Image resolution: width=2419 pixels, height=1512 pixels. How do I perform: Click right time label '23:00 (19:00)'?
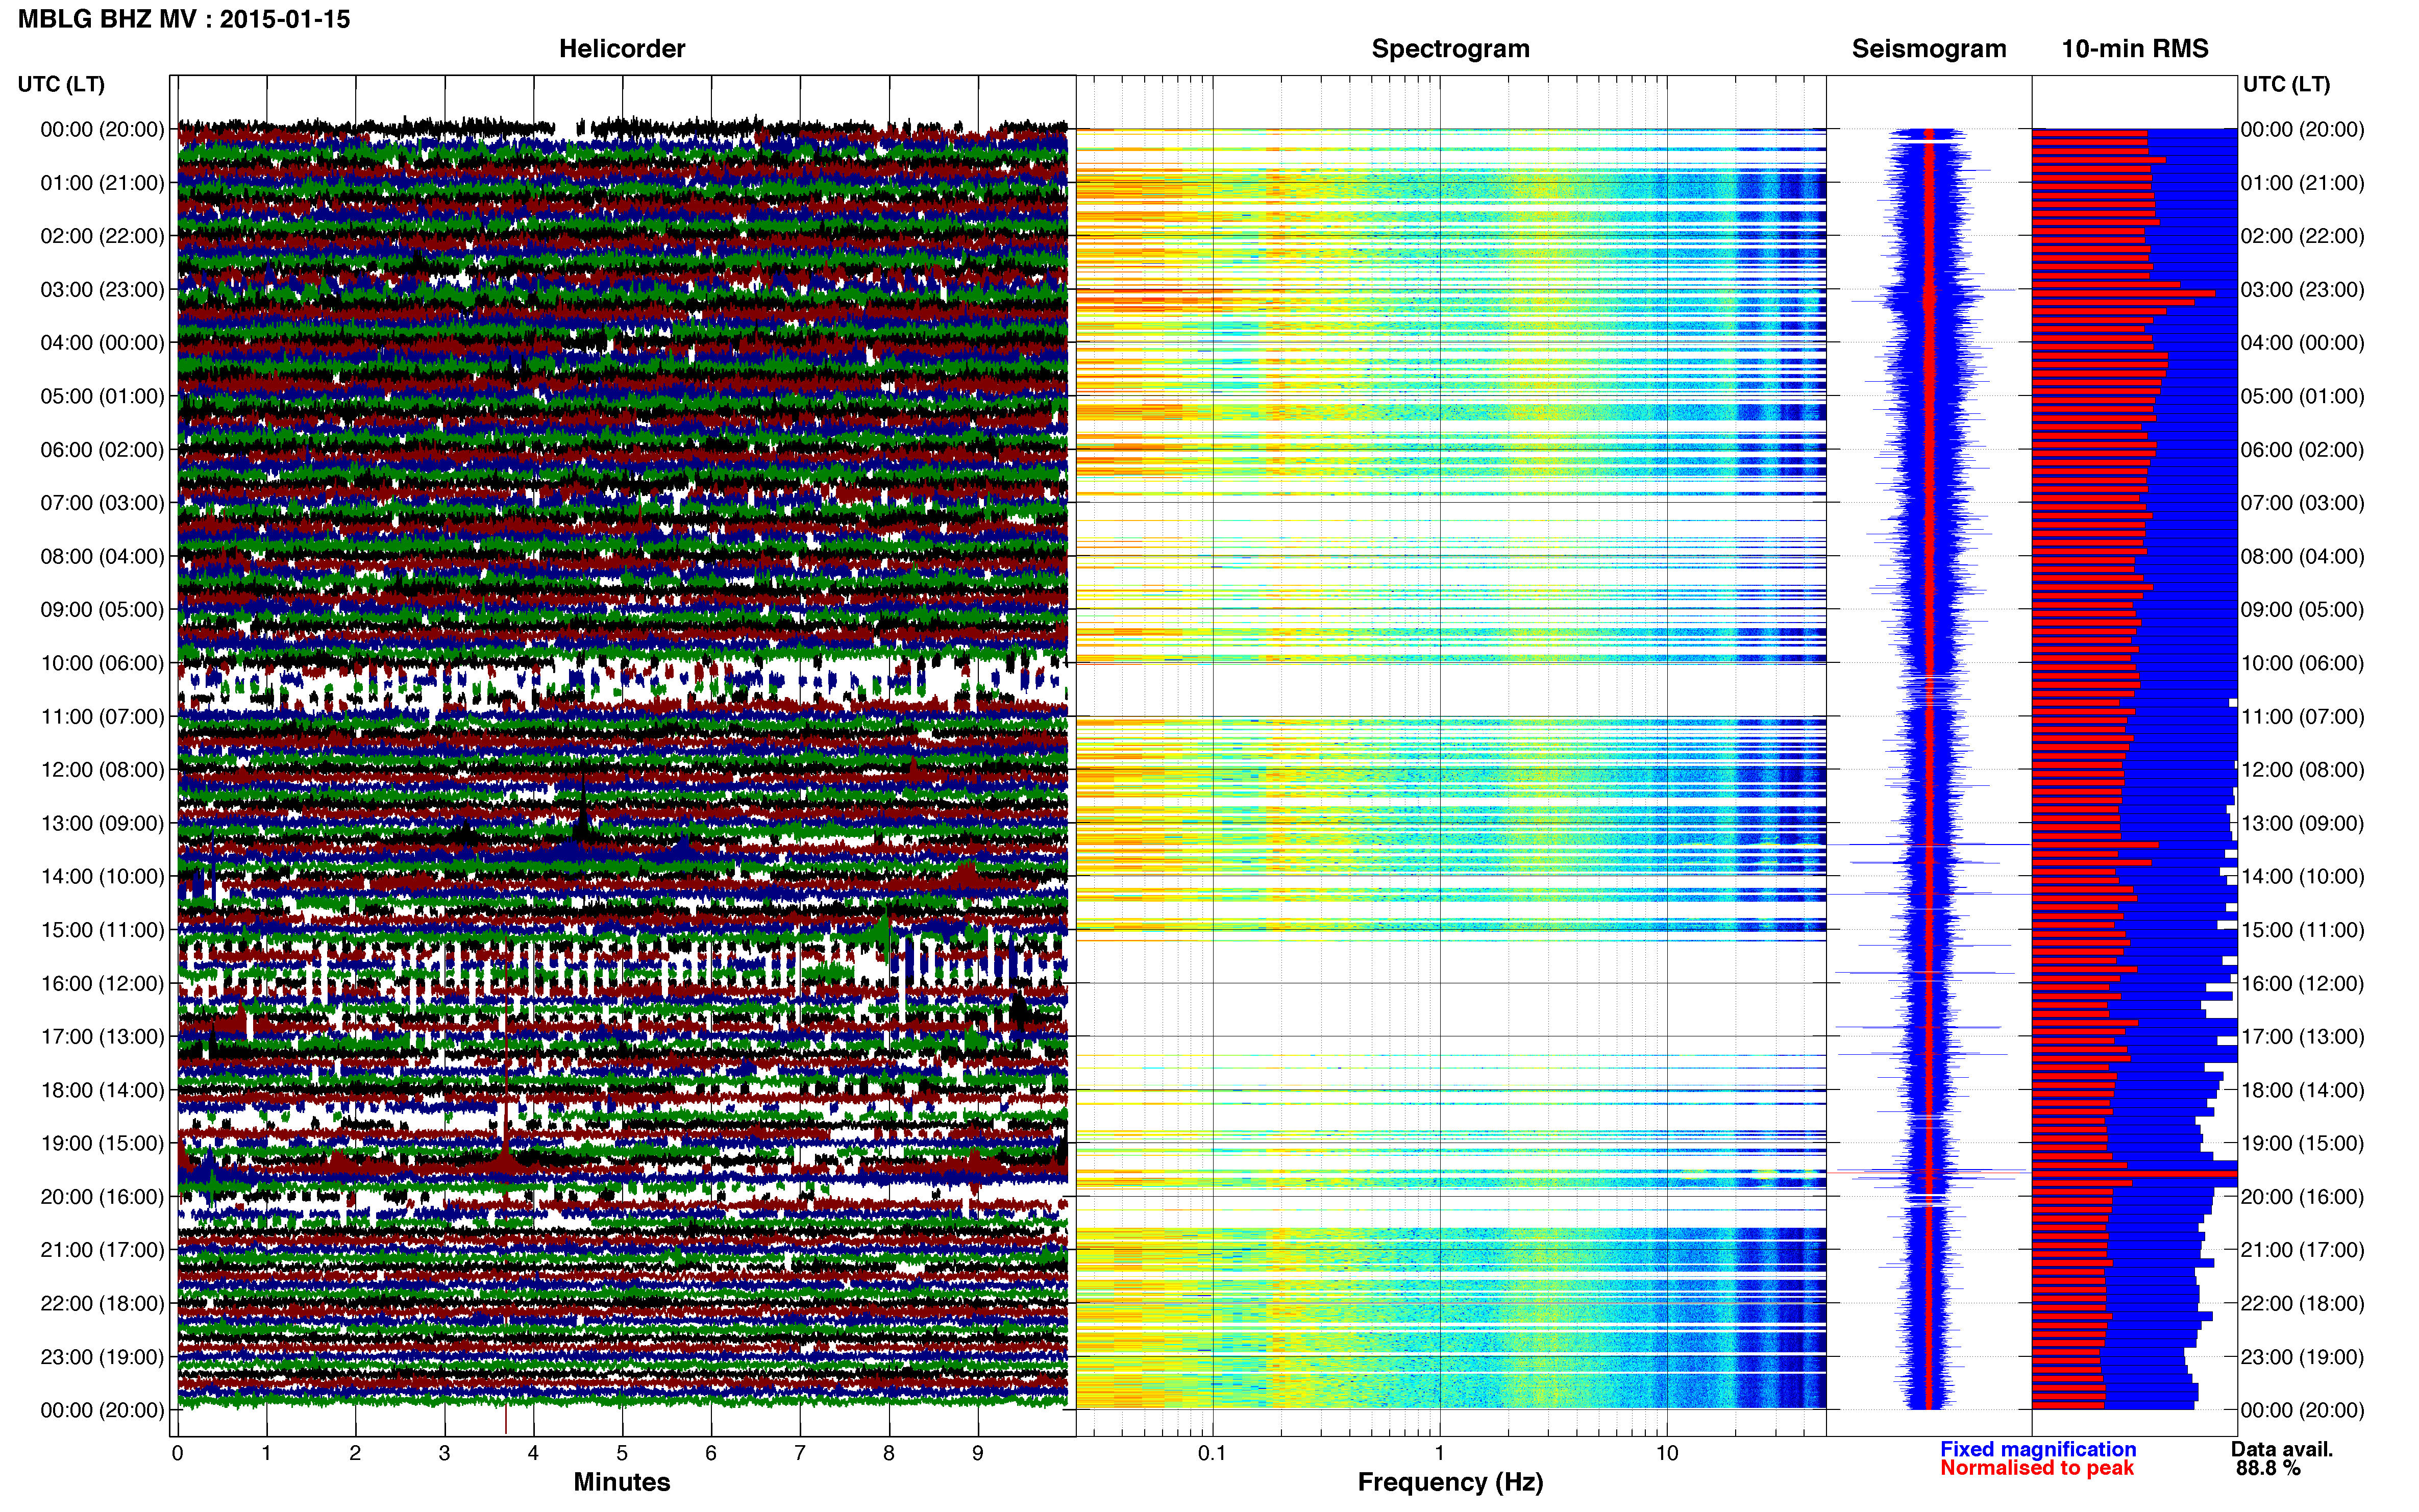click(2302, 1357)
